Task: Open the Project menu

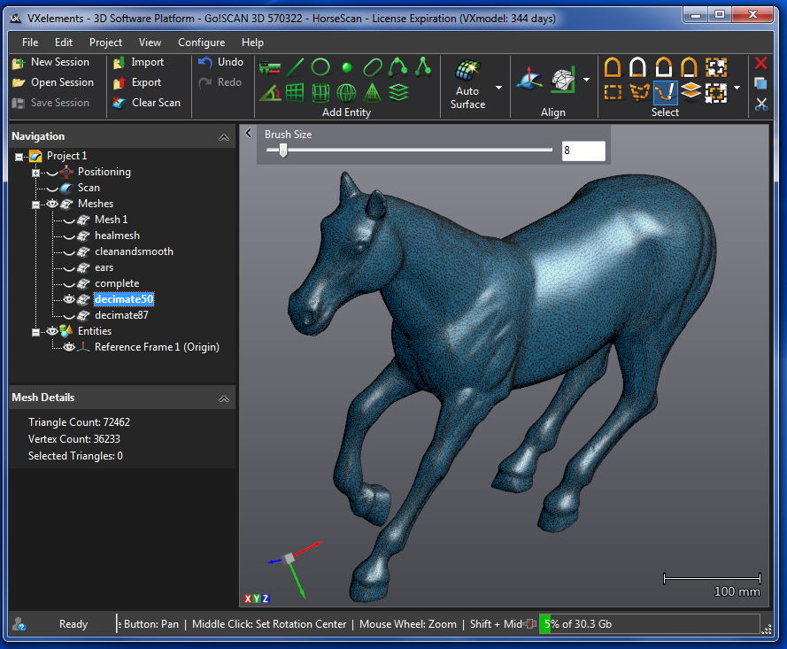Action: [105, 42]
